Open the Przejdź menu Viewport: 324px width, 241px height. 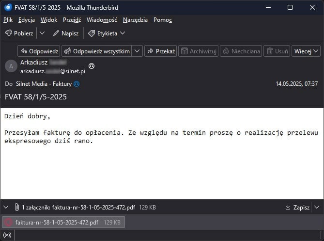(x=72, y=20)
